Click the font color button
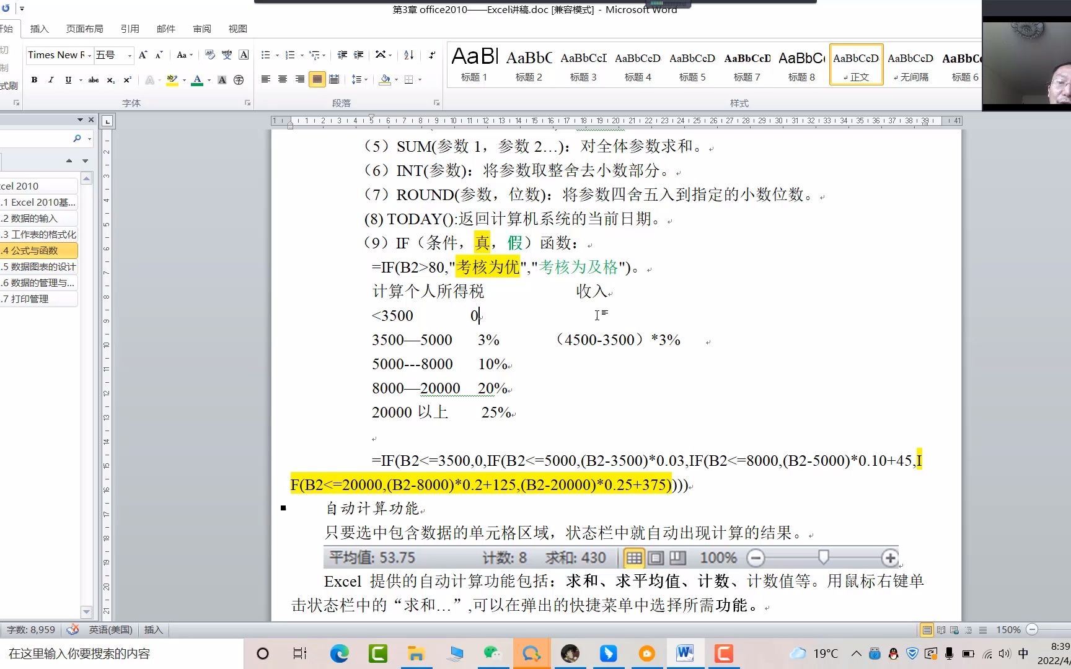The height and width of the screenshot is (669, 1071). [x=197, y=80]
